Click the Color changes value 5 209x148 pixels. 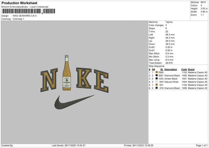pos(166,25)
